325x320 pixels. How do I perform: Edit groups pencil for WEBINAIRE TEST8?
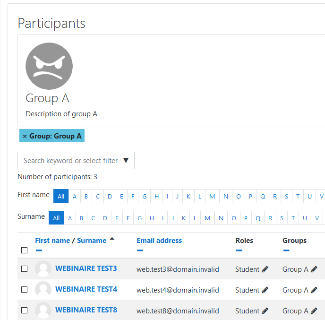pos(314,311)
